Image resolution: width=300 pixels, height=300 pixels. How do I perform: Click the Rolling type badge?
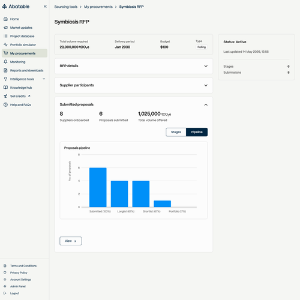click(202, 47)
